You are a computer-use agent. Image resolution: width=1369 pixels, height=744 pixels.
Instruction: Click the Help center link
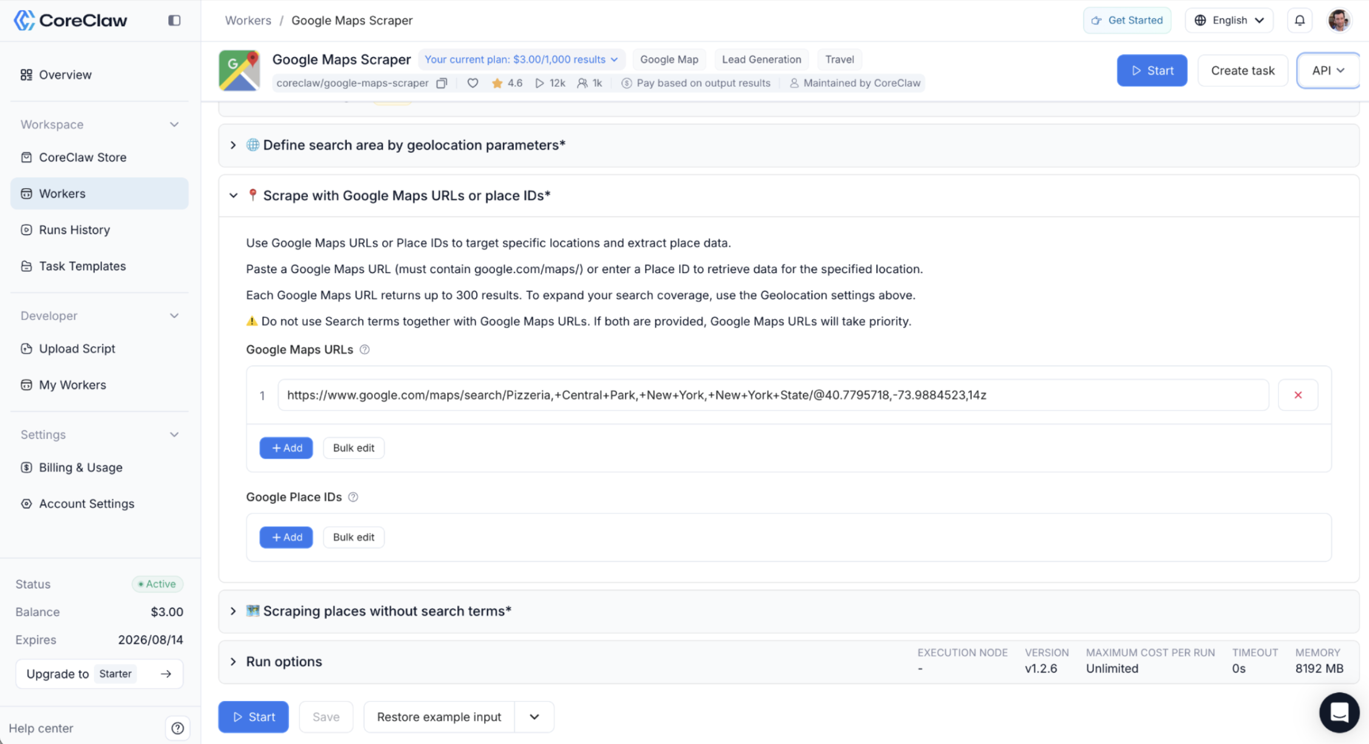[x=41, y=728]
